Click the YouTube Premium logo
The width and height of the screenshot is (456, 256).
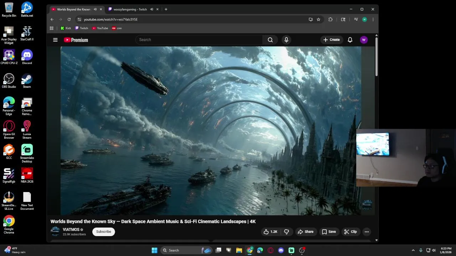point(76,40)
